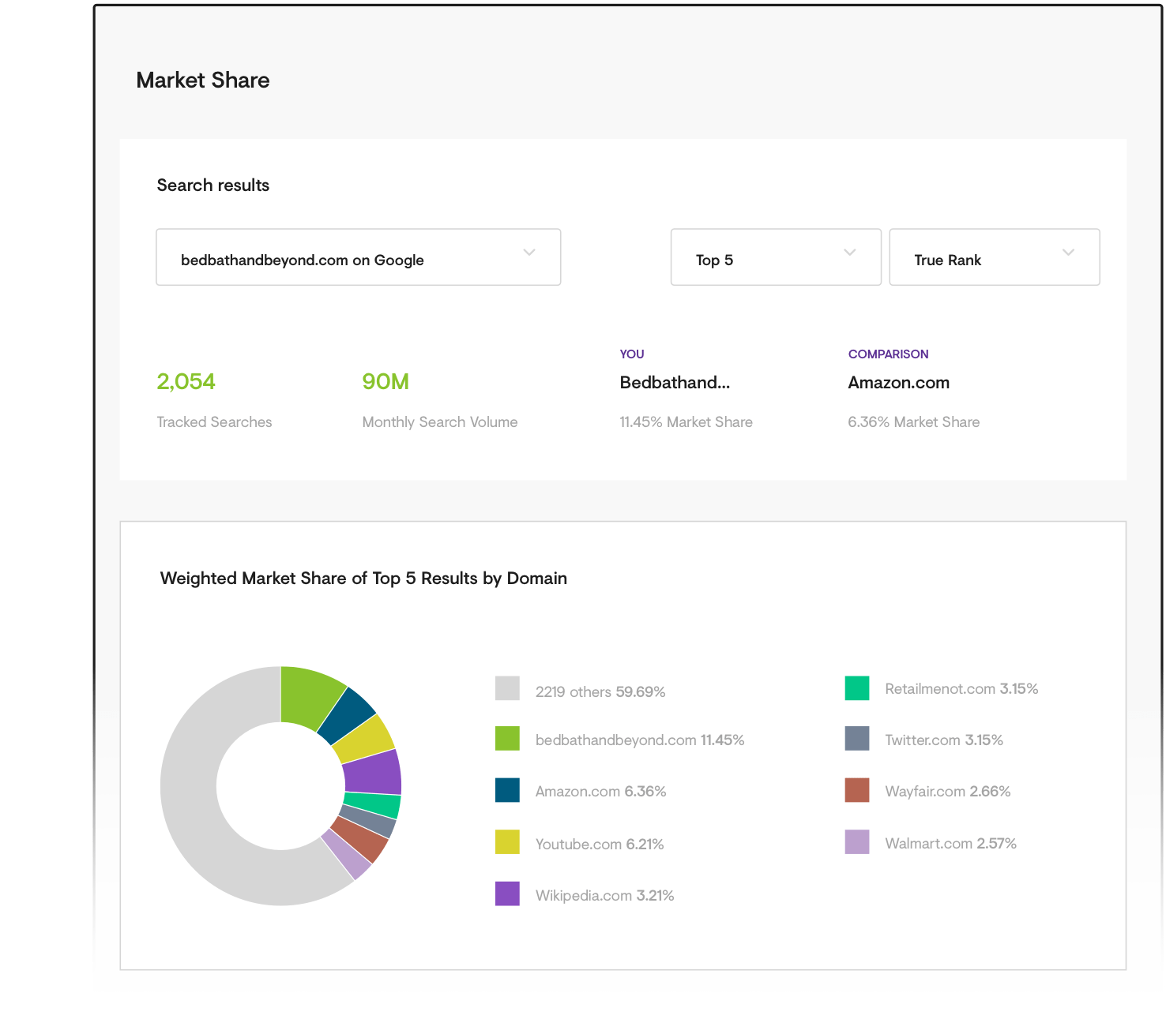Click the Search results section heading

[213, 185]
